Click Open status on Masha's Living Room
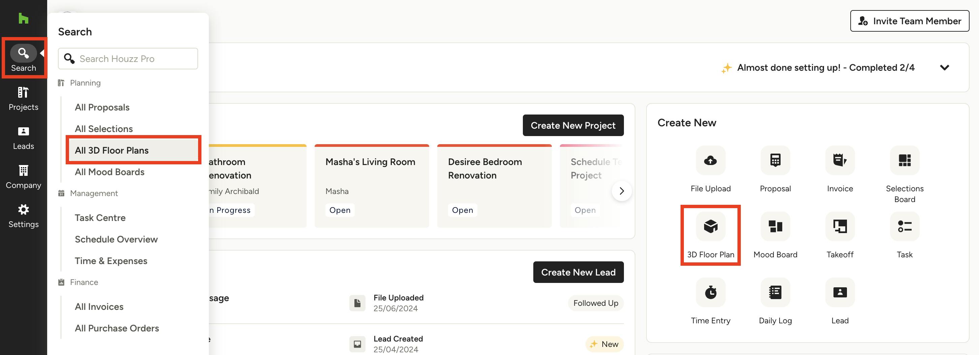Screen dimensions: 979x355 pyautogui.click(x=340, y=210)
